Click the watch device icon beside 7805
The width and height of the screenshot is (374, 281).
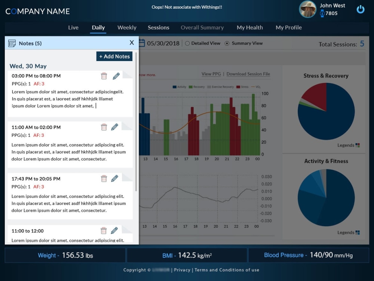pos(322,13)
